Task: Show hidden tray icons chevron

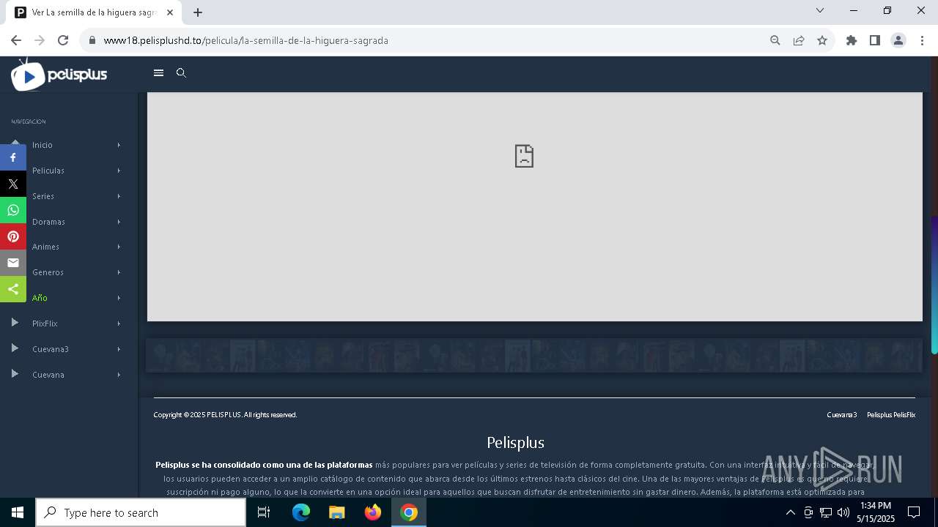Action: point(791,512)
